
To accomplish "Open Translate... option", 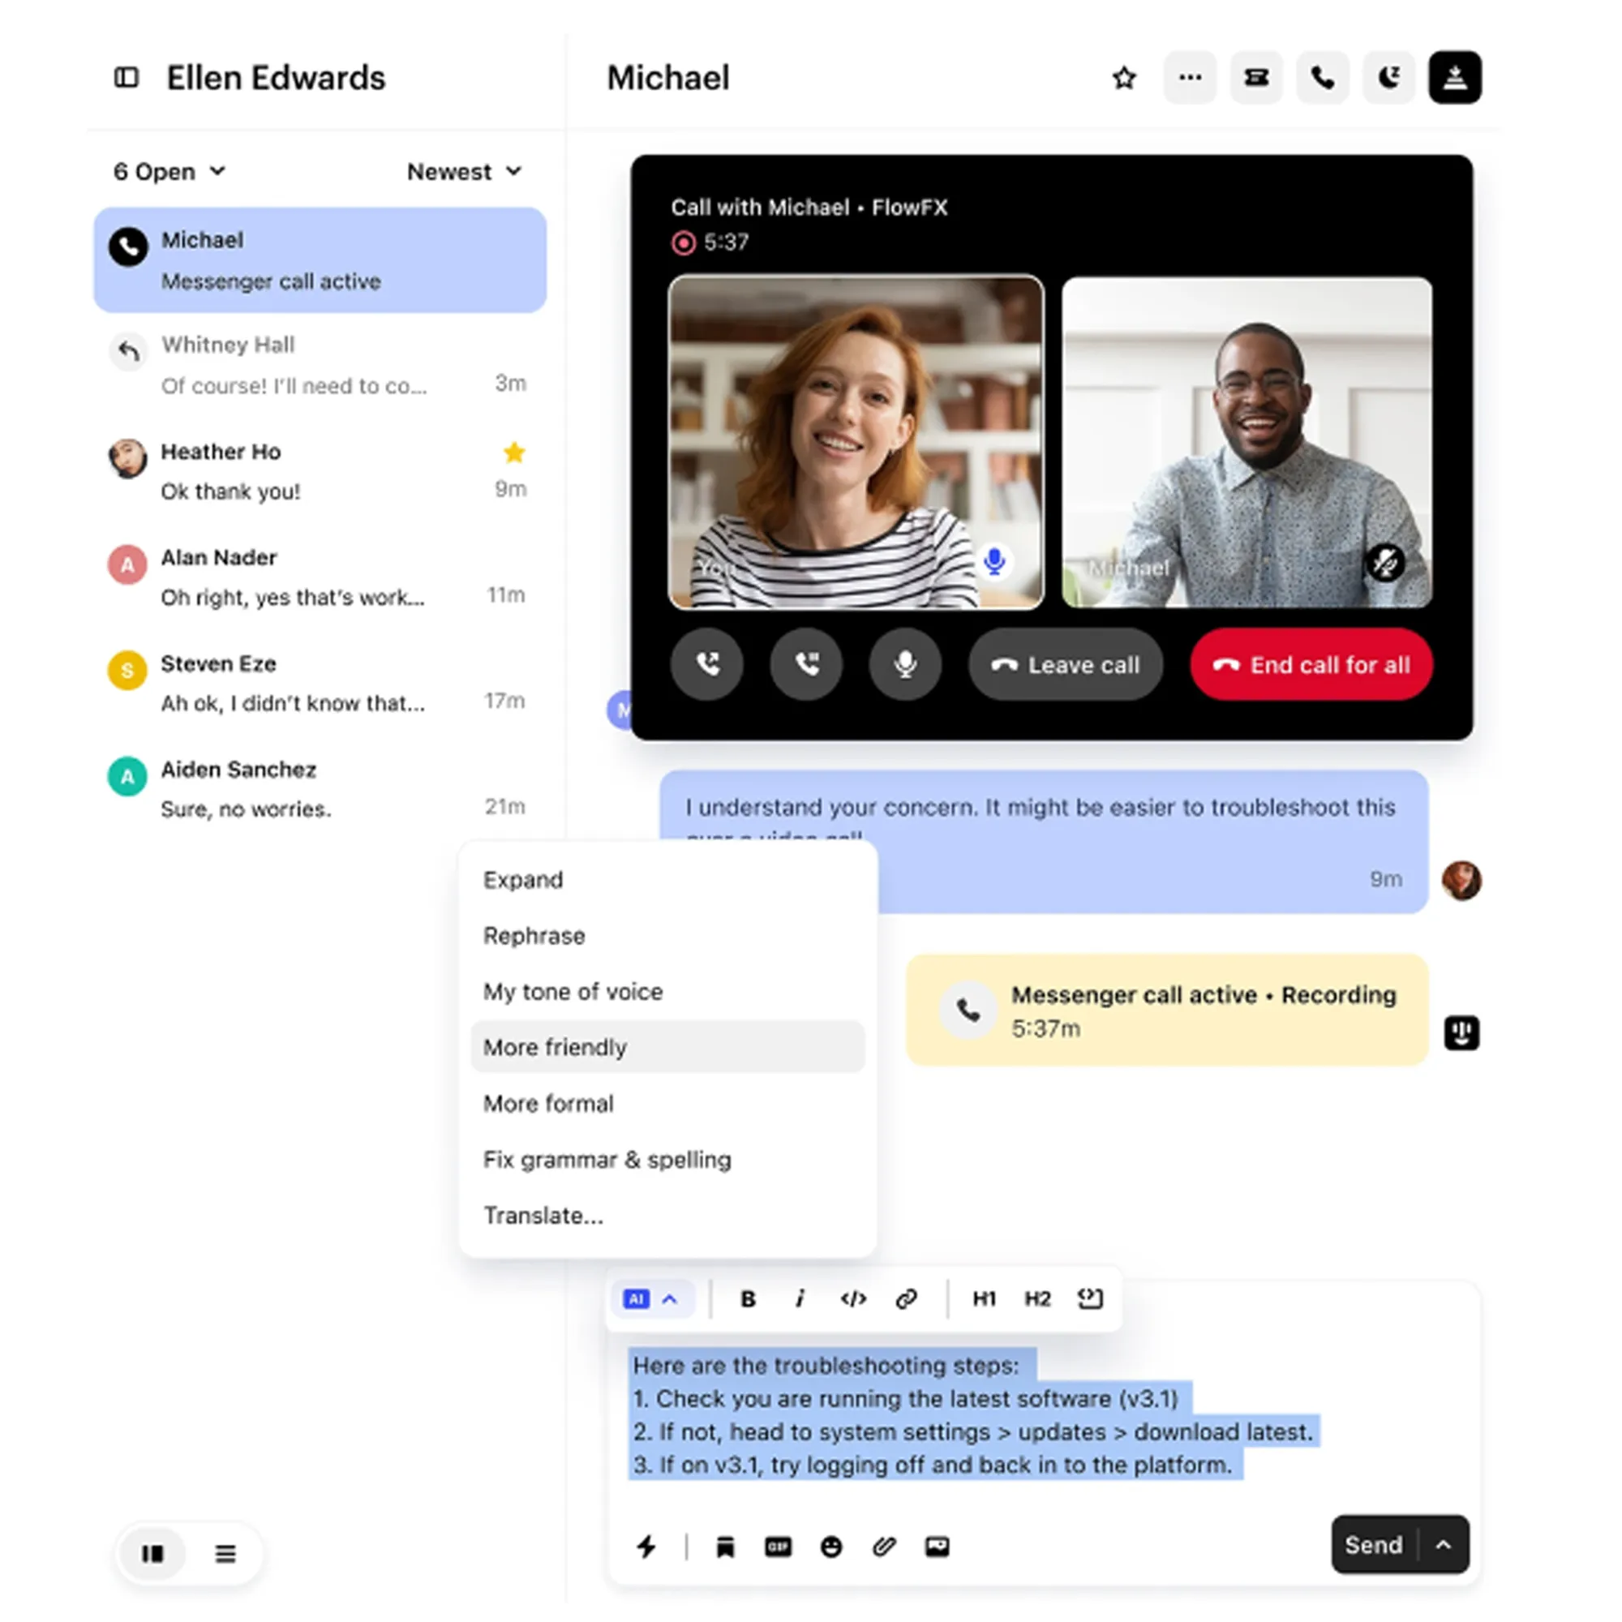I will [667, 1215].
